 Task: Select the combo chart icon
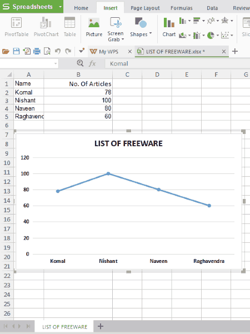pos(196,35)
